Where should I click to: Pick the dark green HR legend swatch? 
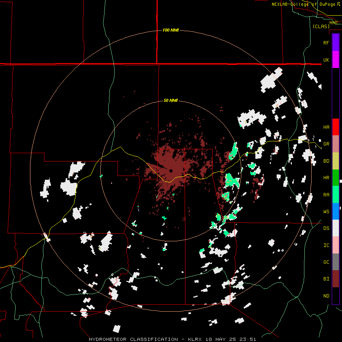(x=336, y=178)
